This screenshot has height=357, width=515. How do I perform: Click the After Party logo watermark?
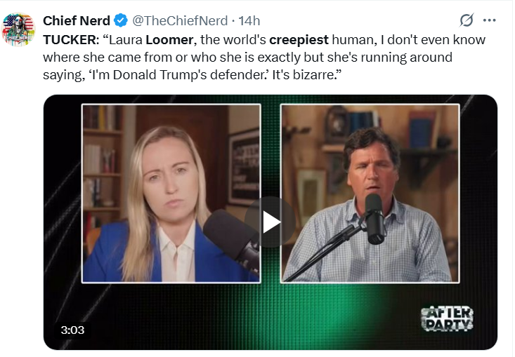coord(447,318)
